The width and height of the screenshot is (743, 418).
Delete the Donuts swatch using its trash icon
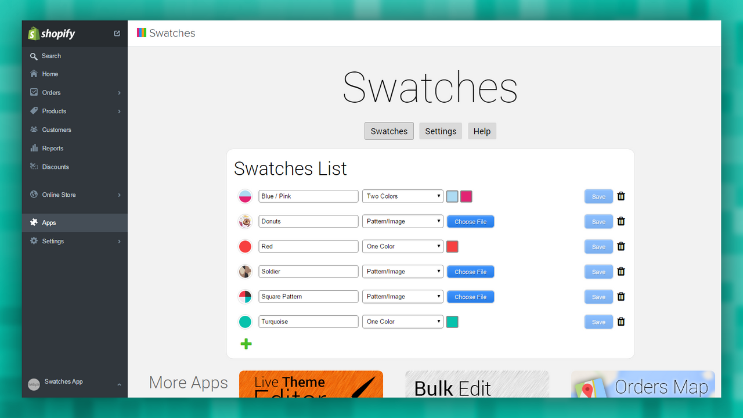(x=621, y=221)
